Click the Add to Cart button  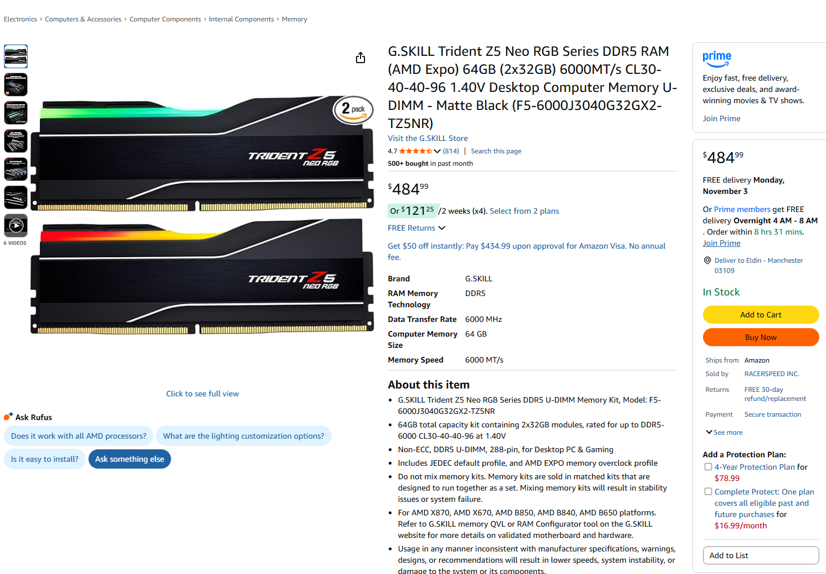coord(761,315)
